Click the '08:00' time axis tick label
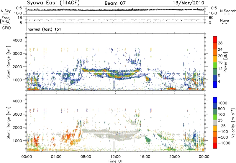The image size is (236, 163). [86, 157]
